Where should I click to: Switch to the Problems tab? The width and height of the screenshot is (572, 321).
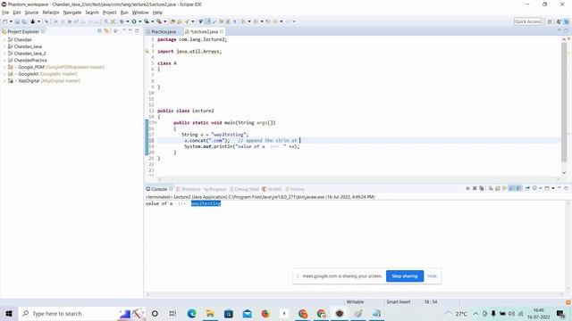point(189,189)
